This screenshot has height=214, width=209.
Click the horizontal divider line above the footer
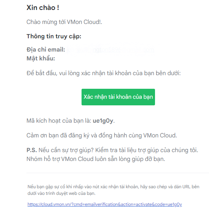(x=118, y=173)
